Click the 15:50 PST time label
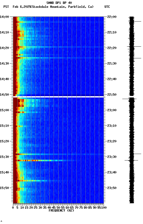The image size is (143, 224). (4, 188)
